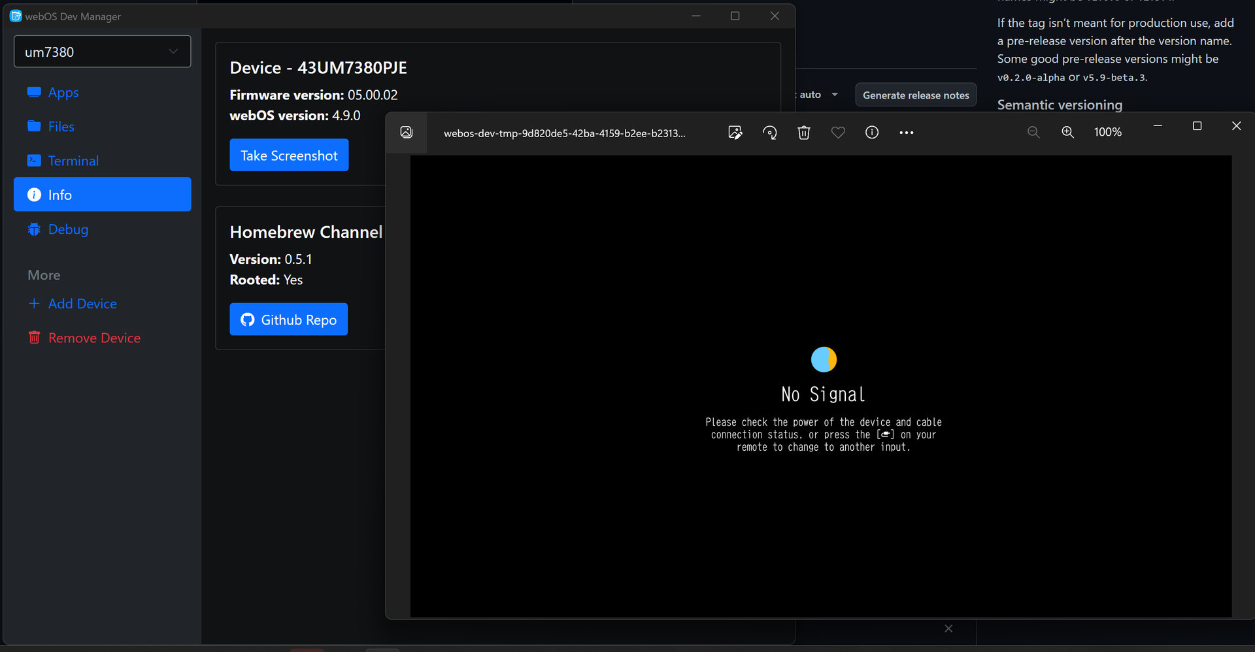Screen dimensions: 1255x652
Task: Go to the Files section
Action: point(61,127)
